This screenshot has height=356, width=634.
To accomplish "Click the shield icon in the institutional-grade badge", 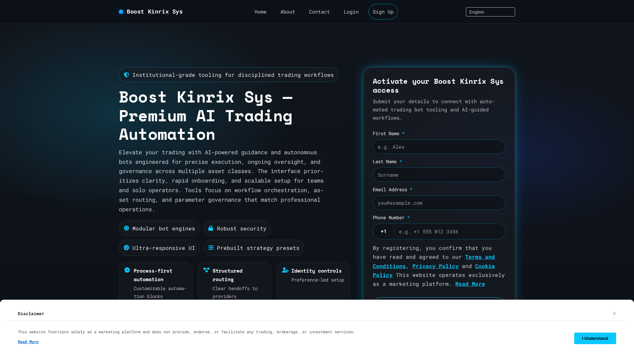I will 126,75.
